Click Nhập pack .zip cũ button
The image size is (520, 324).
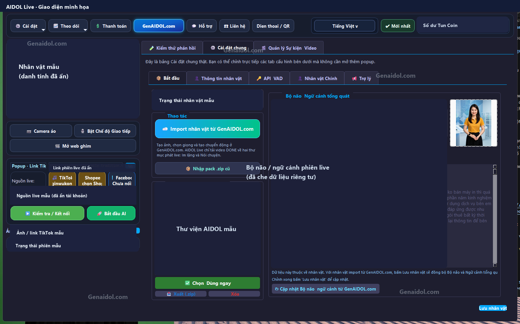pyautogui.click(x=208, y=169)
